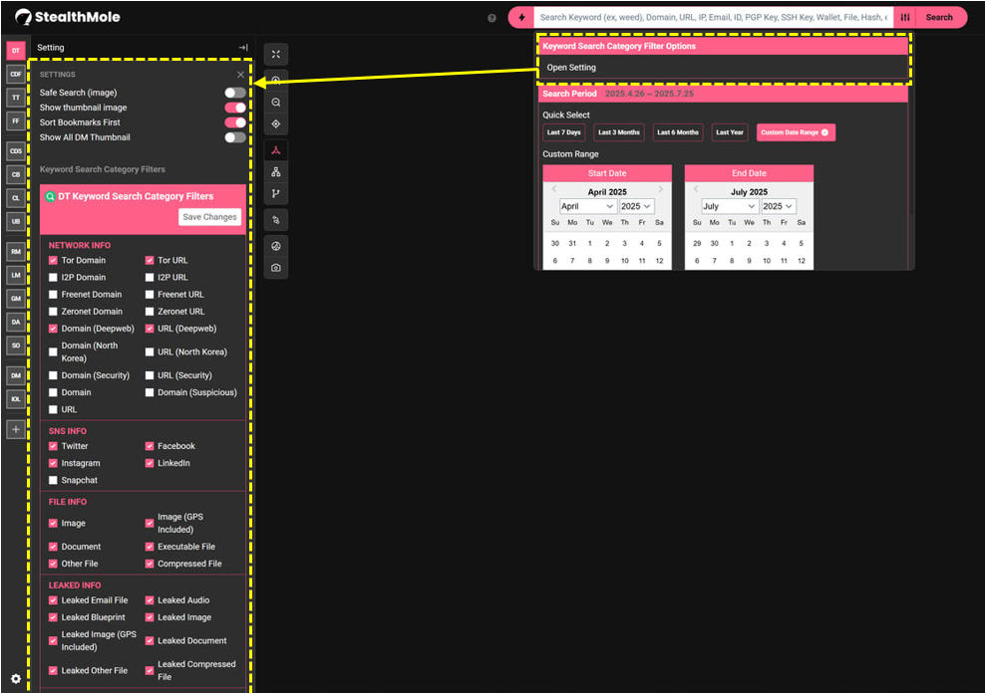The image size is (985, 693).
Task: Open the DT sidebar module
Action: click(x=16, y=51)
